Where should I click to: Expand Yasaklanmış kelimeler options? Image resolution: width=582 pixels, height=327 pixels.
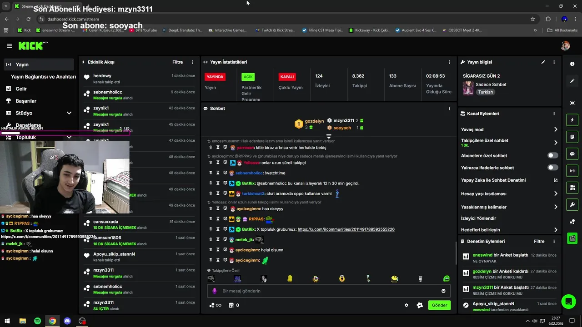(556, 207)
